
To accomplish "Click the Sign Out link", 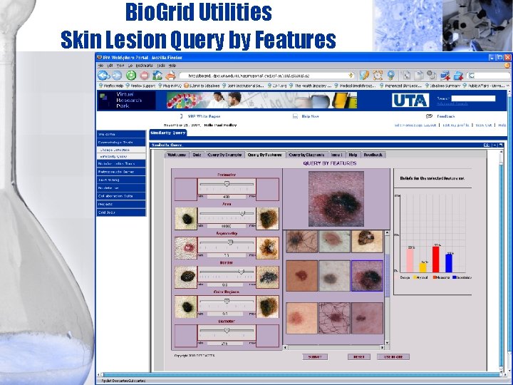I will [484, 125].
